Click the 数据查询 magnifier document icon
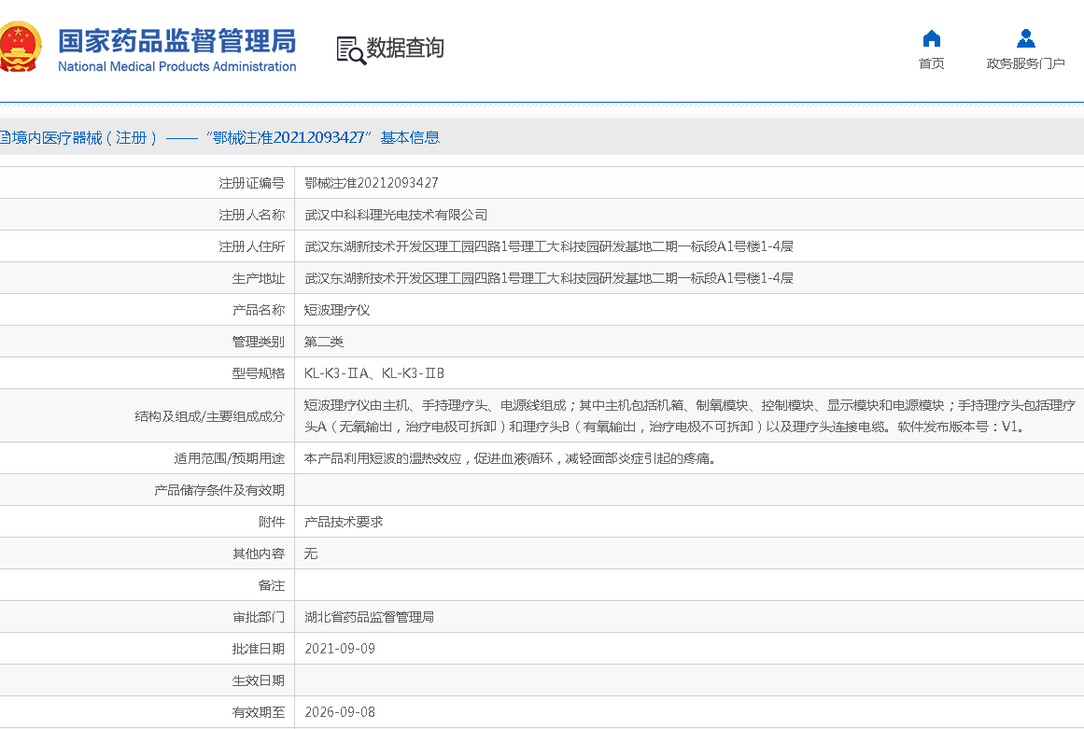1084x729 pixels. tap(351, 49)
